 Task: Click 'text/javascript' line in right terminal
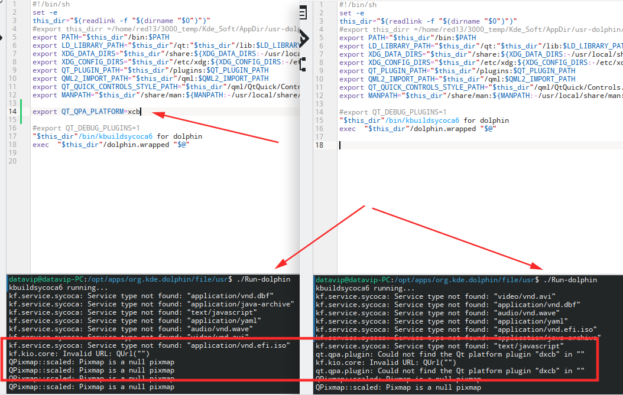coord(439,346)
